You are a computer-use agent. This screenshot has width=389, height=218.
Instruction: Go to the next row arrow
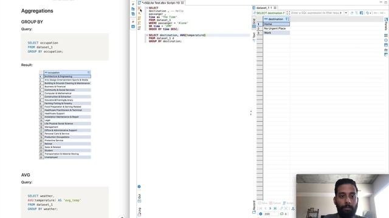click(270, 208)
